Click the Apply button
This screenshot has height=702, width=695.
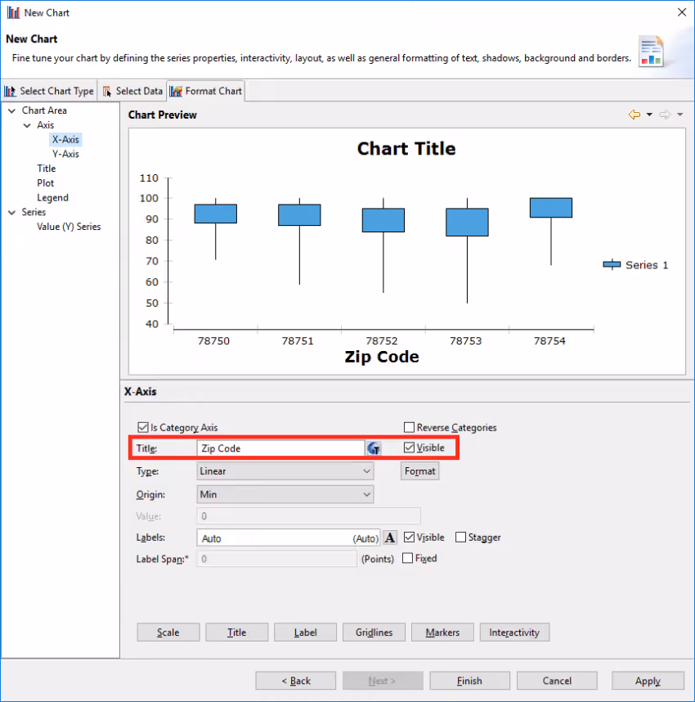coord(648,681)
